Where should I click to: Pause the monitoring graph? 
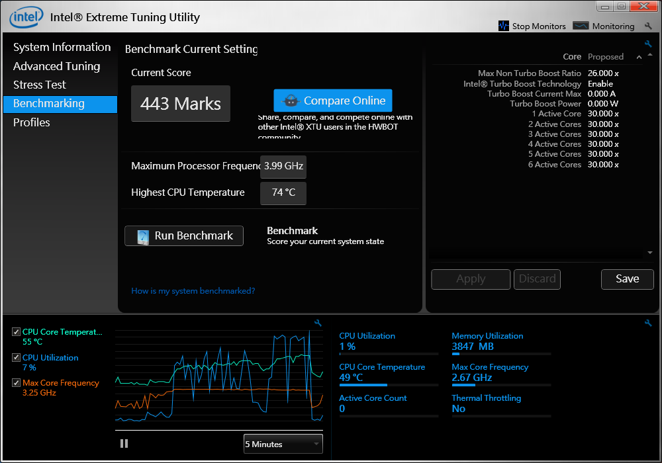[x=124, y=444]
